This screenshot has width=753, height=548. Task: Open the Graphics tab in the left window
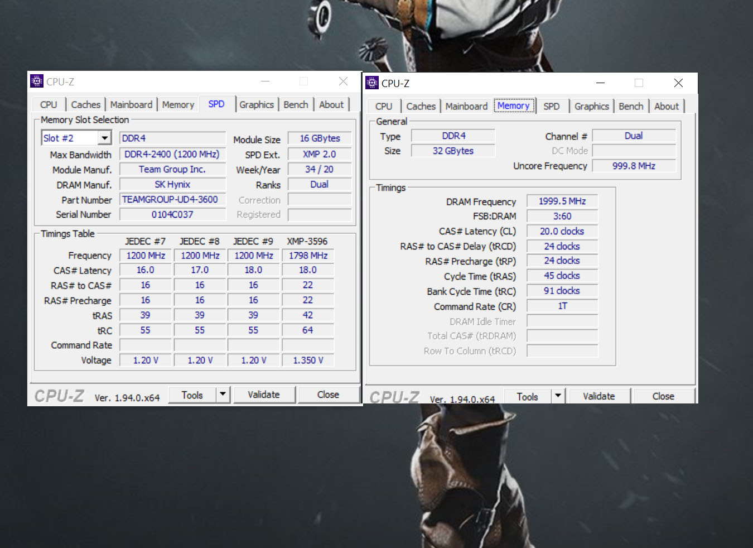click(x=257, y=104)
